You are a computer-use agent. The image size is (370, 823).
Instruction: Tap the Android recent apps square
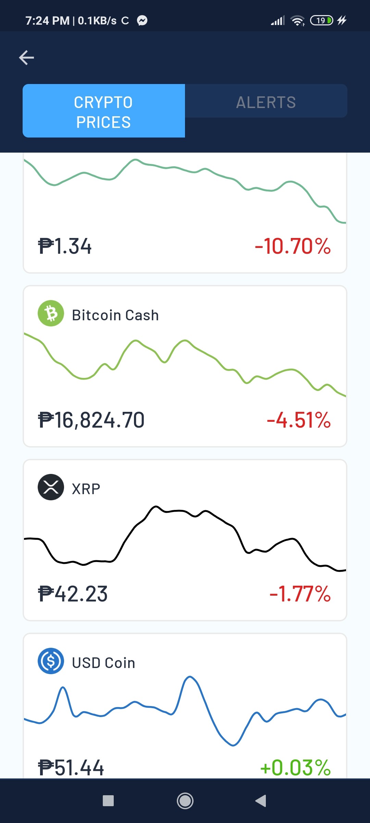coord(108,801)
